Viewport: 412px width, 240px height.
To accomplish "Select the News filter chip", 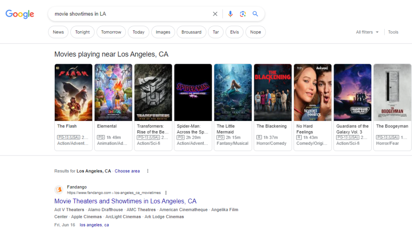I will coord(58,32).
